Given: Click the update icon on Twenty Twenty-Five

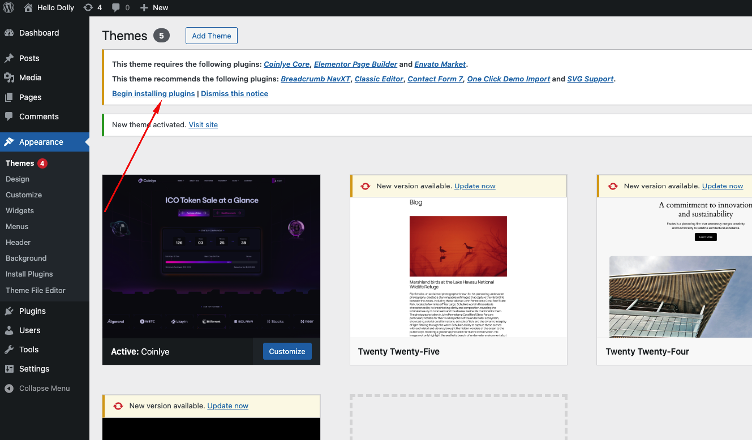Looking at the screenshot, I should 366,186.
